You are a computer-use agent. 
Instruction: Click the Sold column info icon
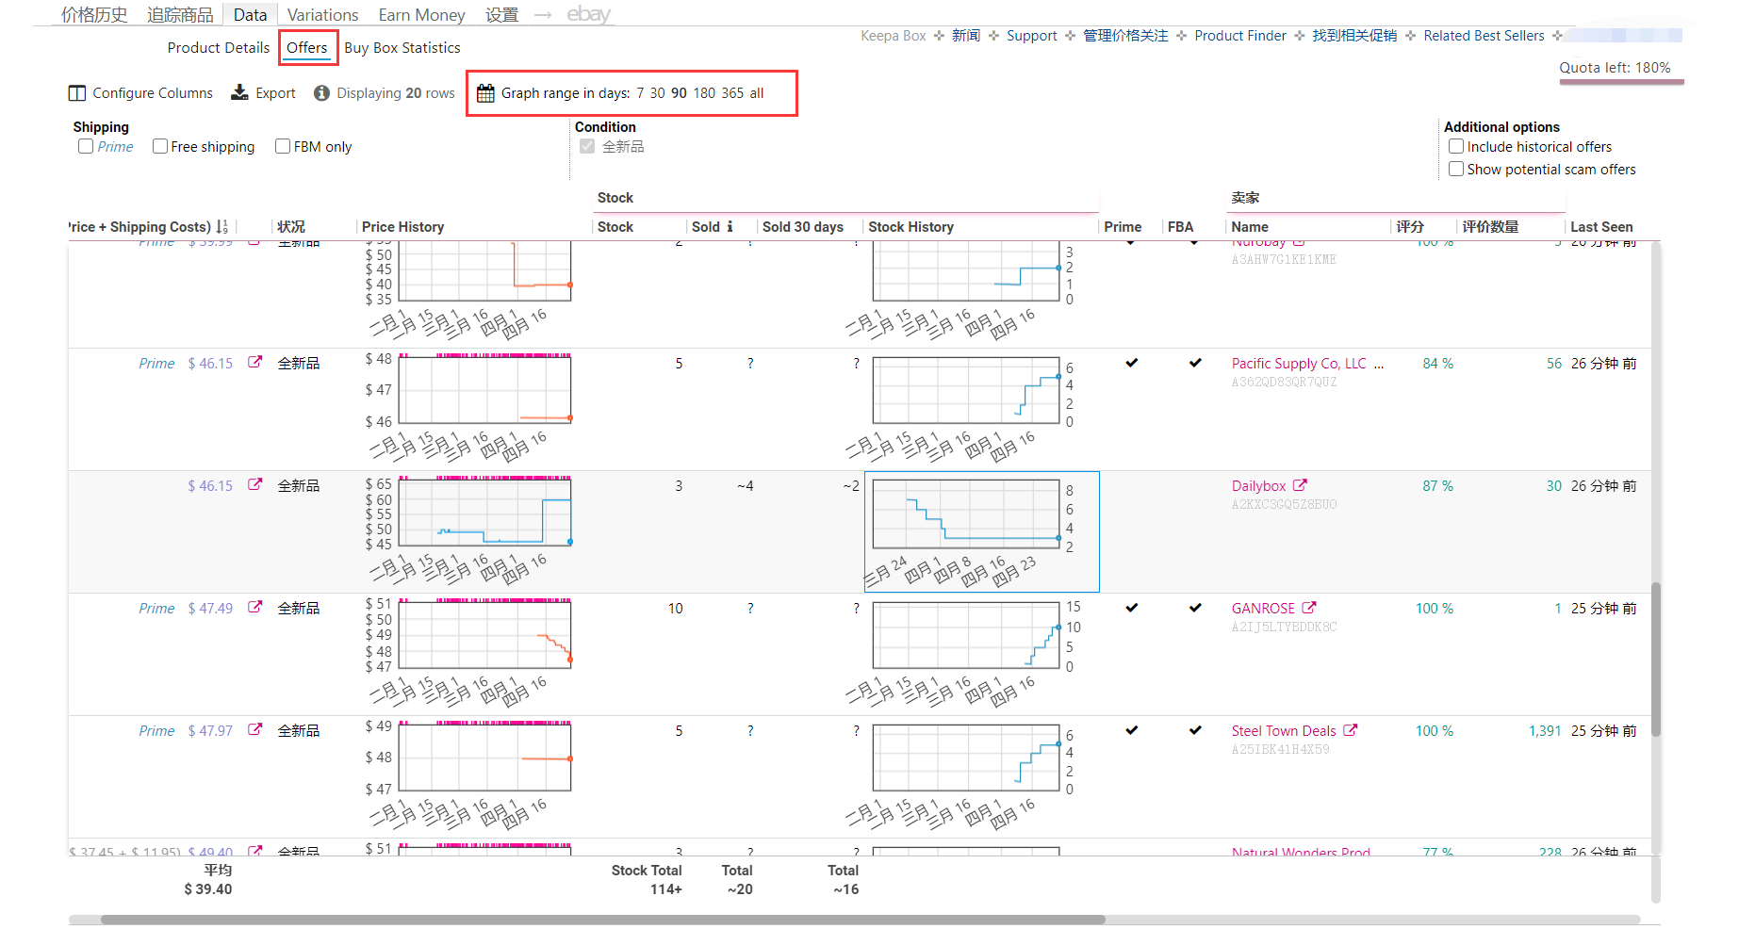[730, 227]
